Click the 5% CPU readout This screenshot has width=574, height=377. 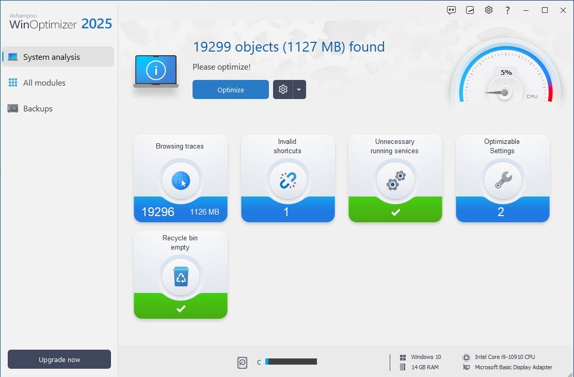click(x=506, y=72)
